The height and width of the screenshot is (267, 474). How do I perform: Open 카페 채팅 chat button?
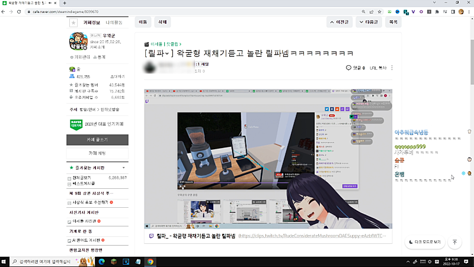coord(97,153)
